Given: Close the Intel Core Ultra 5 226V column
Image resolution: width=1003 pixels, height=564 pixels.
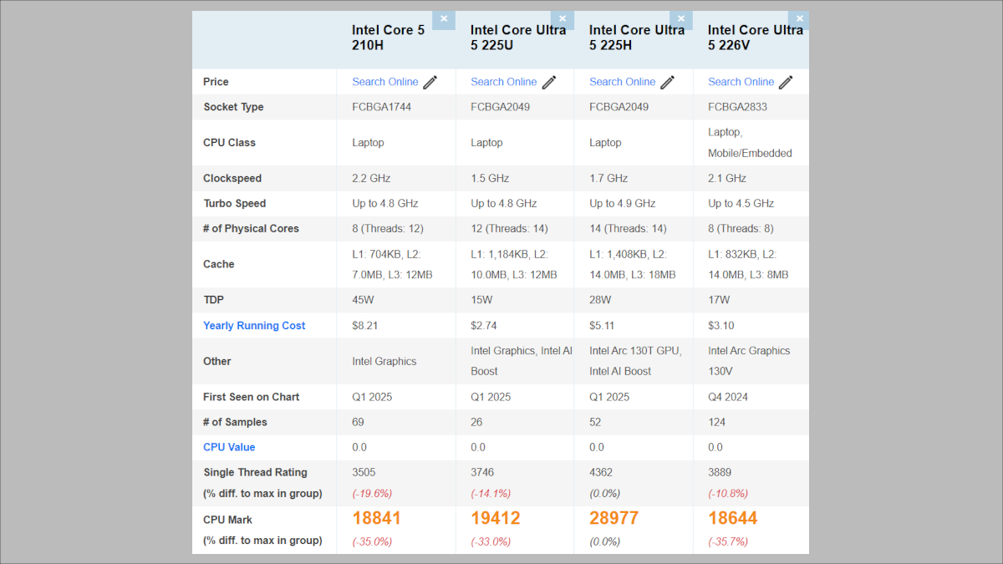Looking at the screenshot, I should point(799,19).
